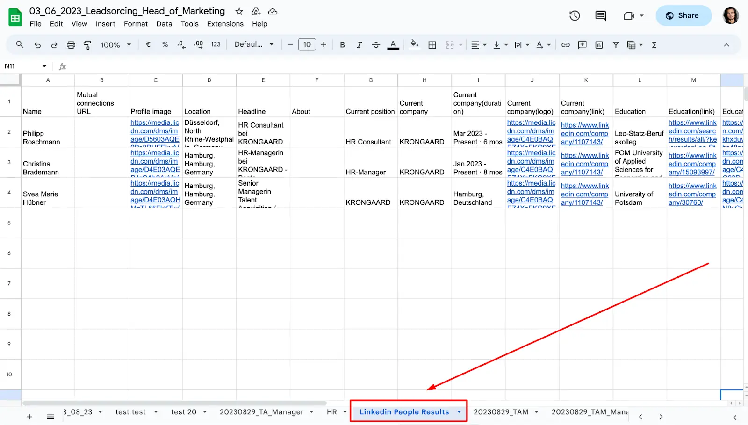Switch to the HR sheet tab
The width and height of the screenshot is (748, 425).
coord(332,412)
